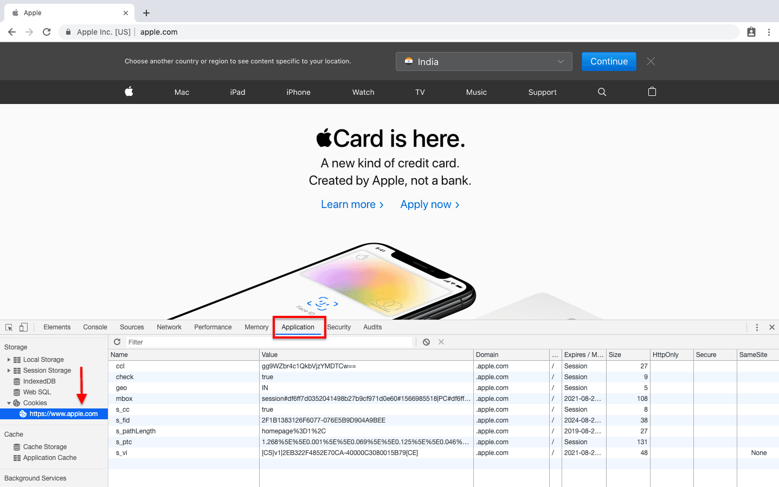
Task: Click the address bar URL apple.com
Action: 159,32
